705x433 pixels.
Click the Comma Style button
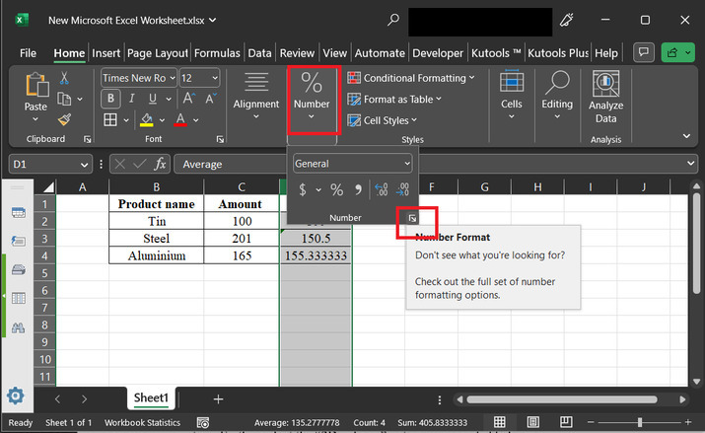(x=358, y=189)
